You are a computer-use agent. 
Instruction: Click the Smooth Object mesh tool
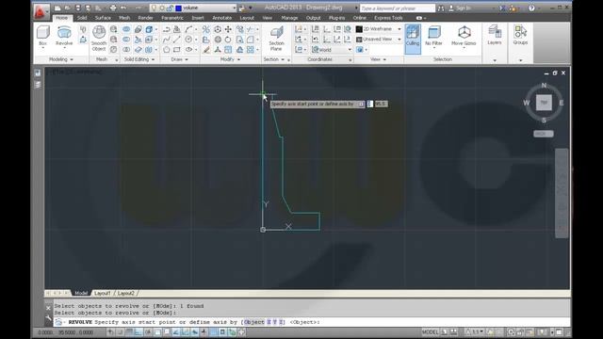[99, 39]
